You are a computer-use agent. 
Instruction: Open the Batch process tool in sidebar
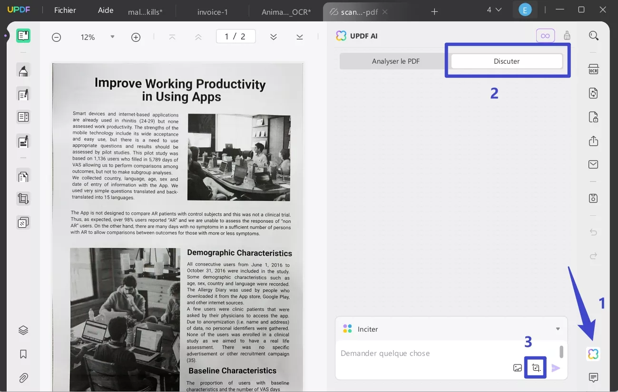coord(23,222)
